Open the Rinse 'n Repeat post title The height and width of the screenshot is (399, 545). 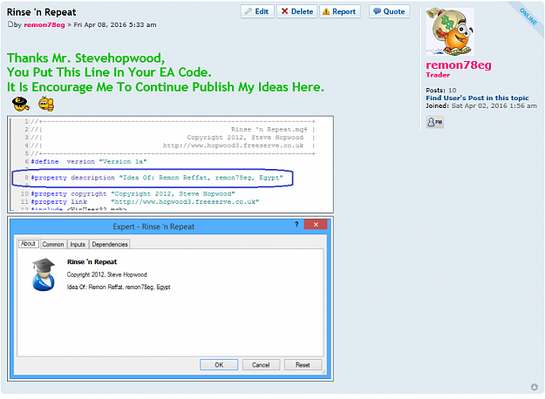click(41, 12)
